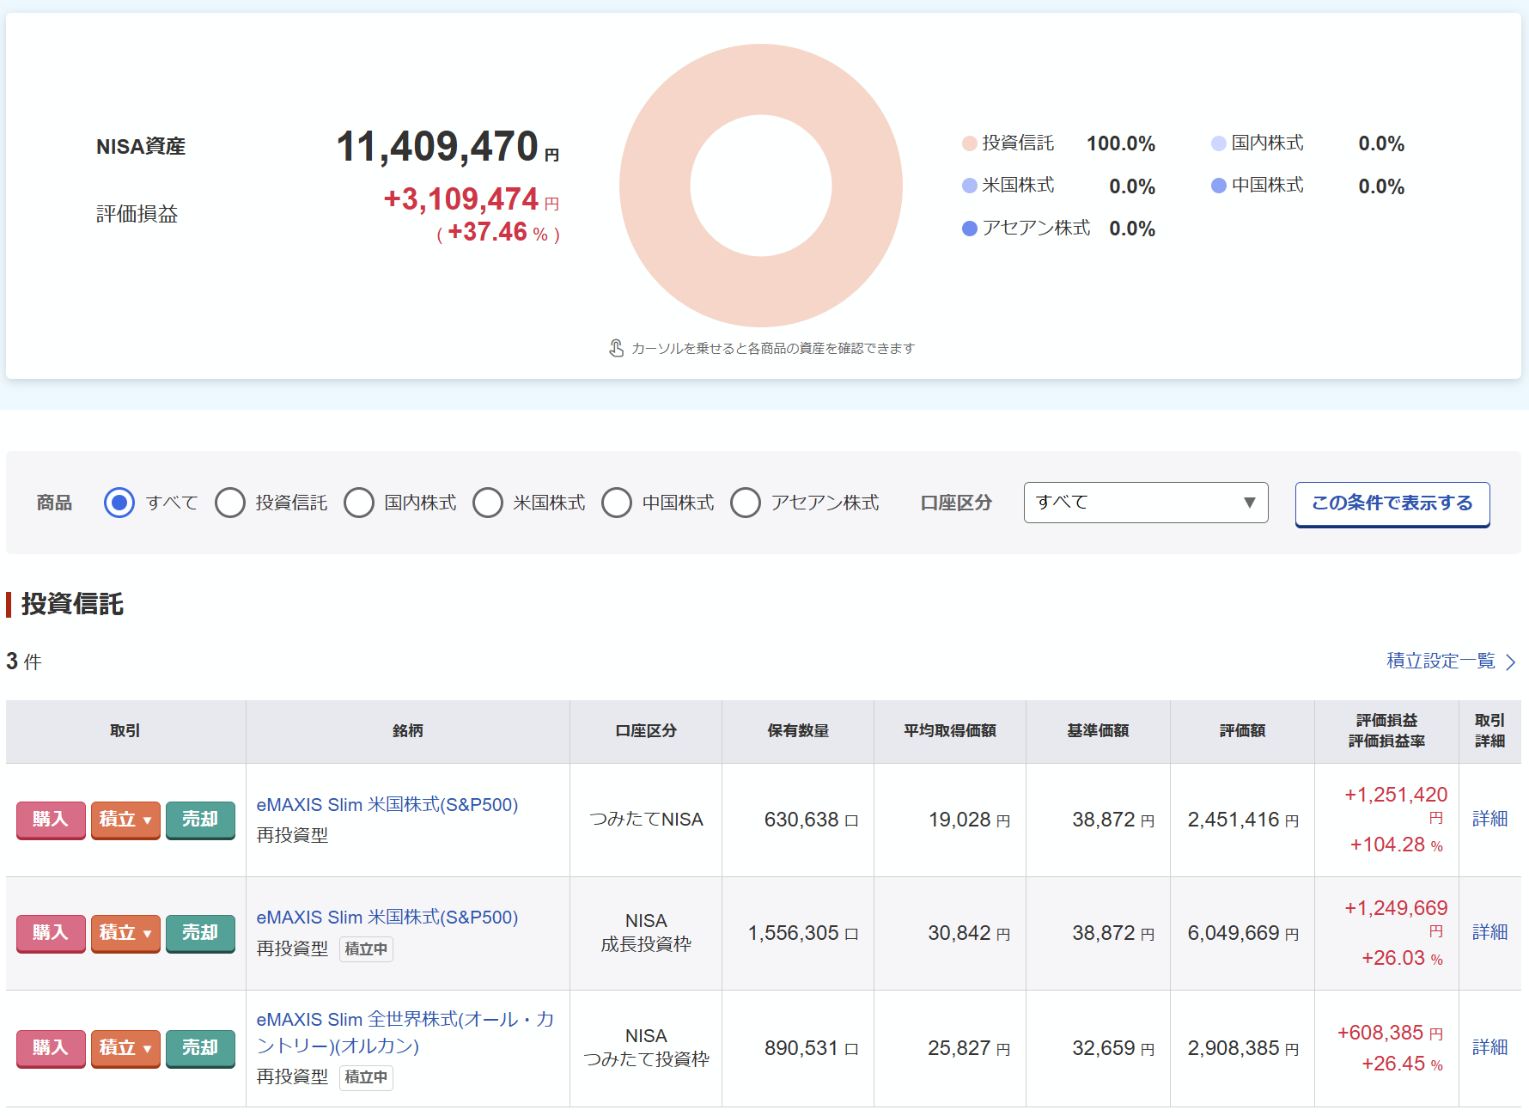
Task: Click この条件で表示する button
Action: [1392, 503]
